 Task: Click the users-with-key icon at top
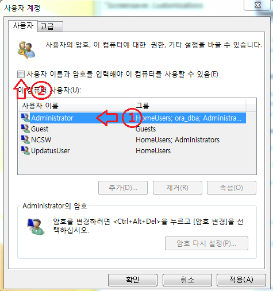point(26,49)
